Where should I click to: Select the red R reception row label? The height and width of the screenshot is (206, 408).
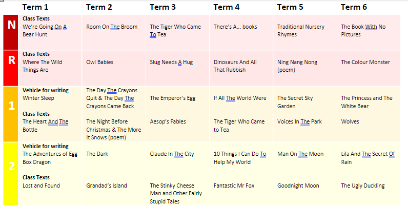point(11,68)
